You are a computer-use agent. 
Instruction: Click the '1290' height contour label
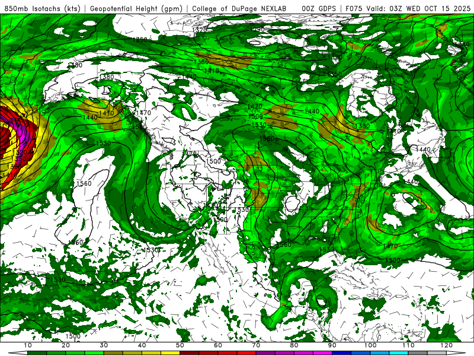click(x=257, y=29)
